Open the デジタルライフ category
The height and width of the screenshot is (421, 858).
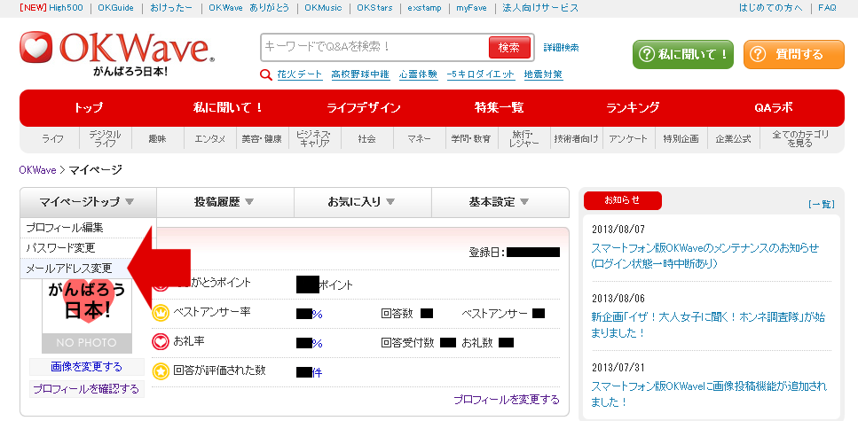[106, 139]
